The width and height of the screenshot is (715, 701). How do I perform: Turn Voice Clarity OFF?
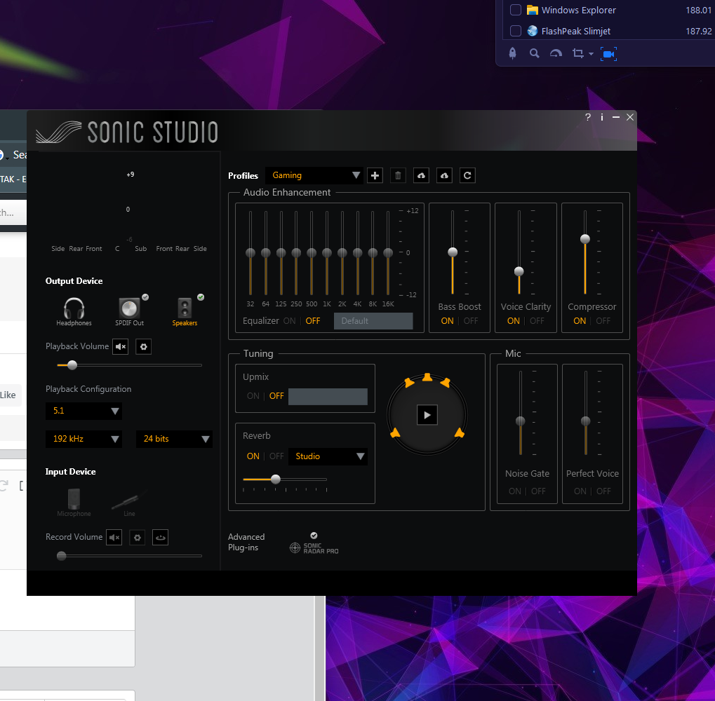click(537, 321)
